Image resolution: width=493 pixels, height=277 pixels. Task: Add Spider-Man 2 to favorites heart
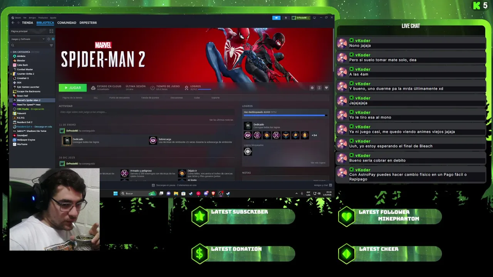[x=326, y=88]
